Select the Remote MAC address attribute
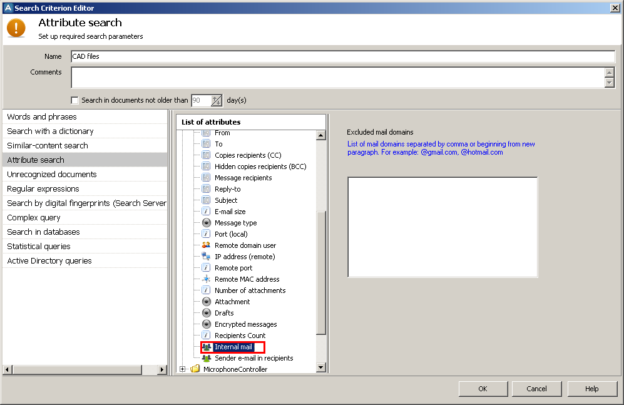 coord(247,279)
